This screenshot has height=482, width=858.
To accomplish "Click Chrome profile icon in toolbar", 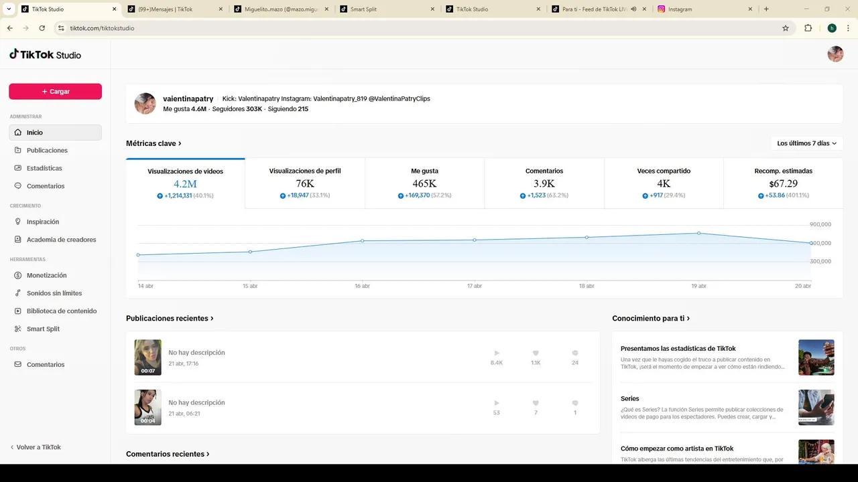I will [832, 28].
